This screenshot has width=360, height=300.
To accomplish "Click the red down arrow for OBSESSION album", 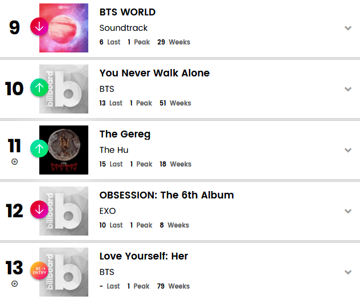I will 39,210.
